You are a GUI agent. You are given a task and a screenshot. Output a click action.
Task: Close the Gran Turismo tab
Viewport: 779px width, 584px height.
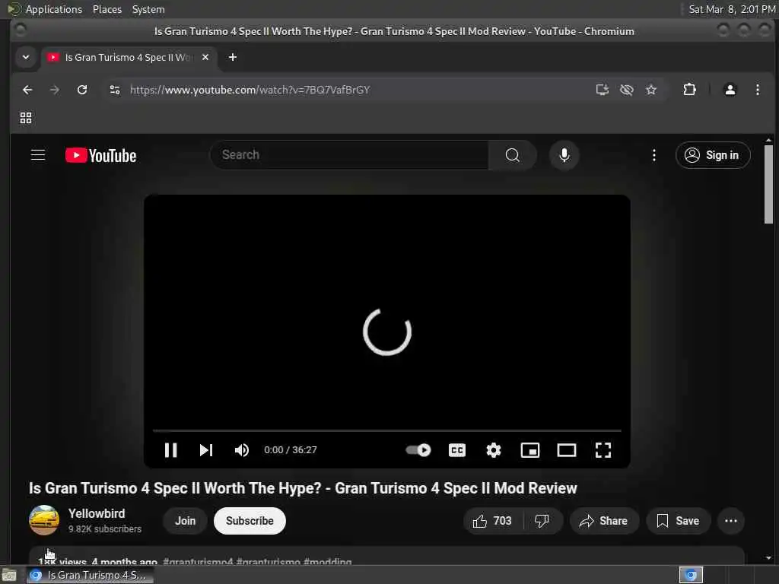(205, 57)
